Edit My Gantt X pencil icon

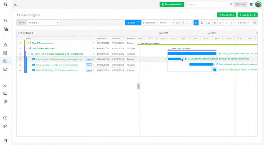tap(19, 33)
